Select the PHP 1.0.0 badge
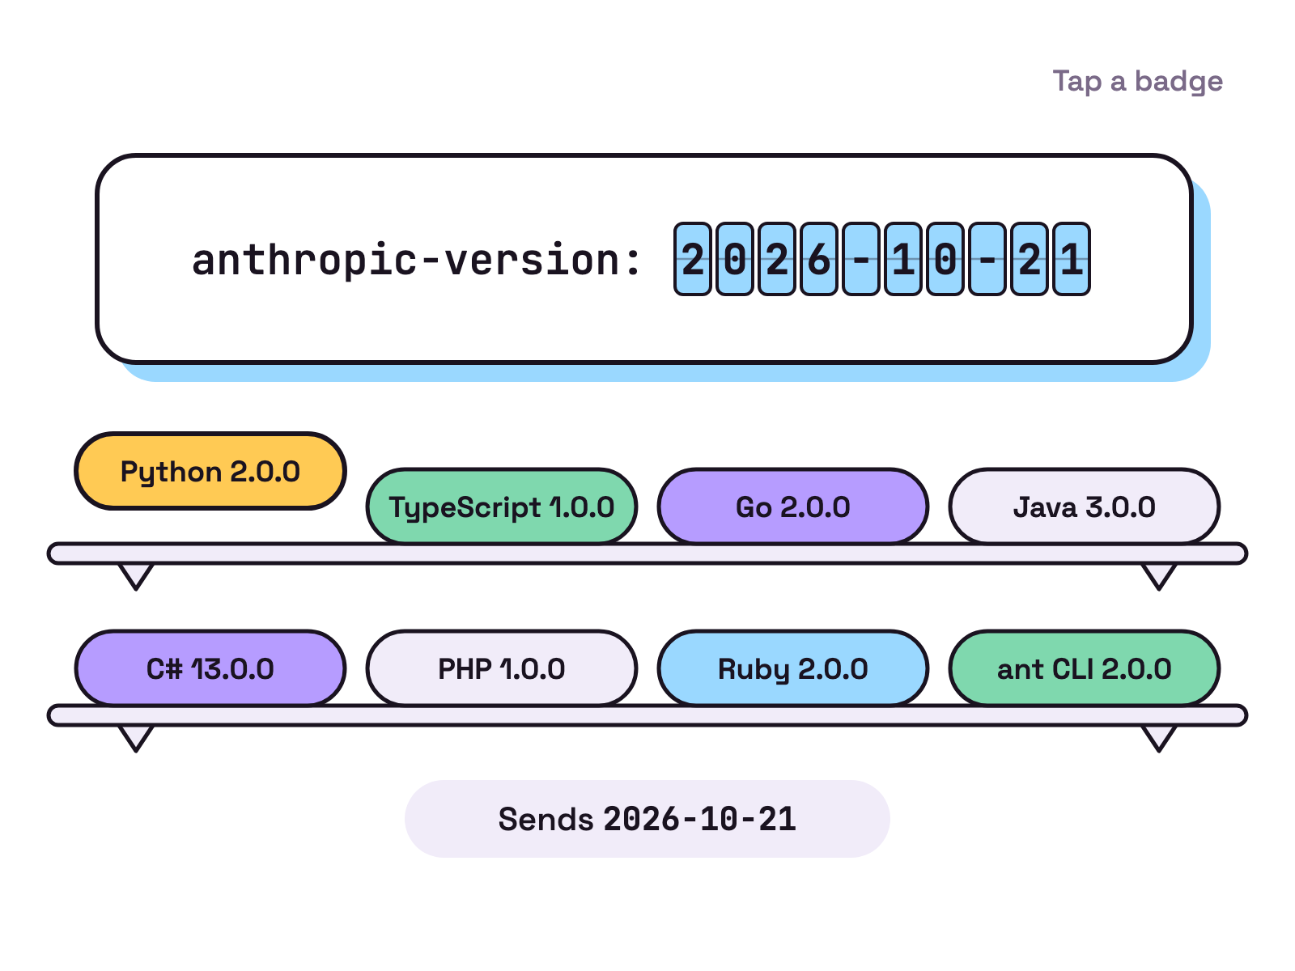Image resolution: width=1295 pixels, height=971 pixels. click(502, 668)
